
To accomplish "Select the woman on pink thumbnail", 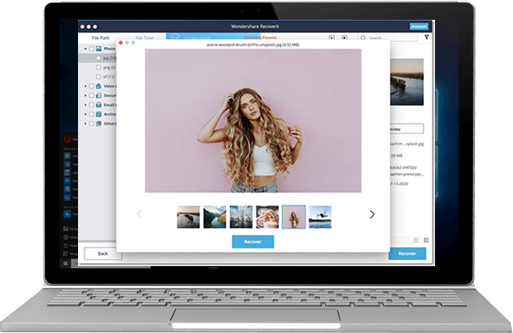I will [294, 217].
